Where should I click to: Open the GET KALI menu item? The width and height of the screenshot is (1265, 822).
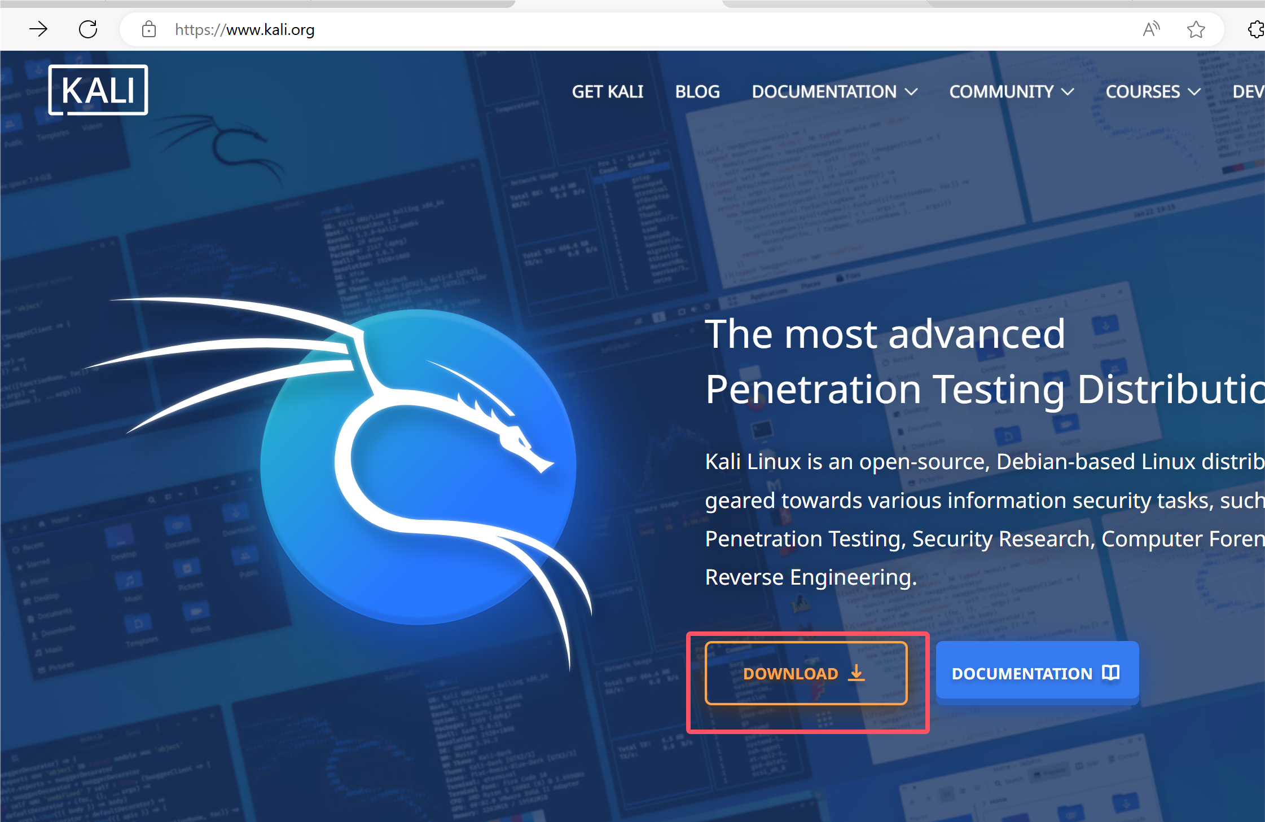point(608,91)
